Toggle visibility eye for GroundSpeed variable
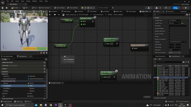This screenshot has width=191, height=107. tap(45, 86)
